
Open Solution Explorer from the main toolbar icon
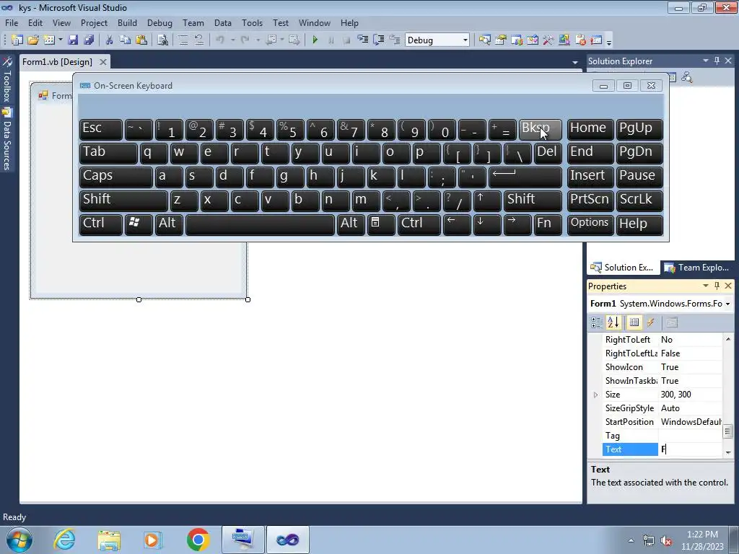click(484, 40)
